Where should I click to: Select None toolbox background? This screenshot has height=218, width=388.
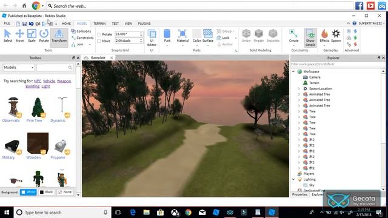[65, 192]
